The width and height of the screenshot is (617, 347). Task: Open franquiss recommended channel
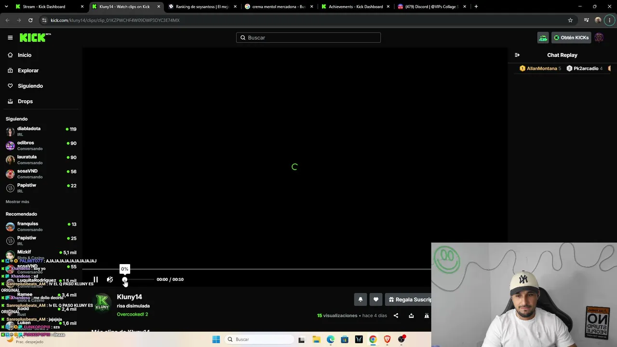41,226
